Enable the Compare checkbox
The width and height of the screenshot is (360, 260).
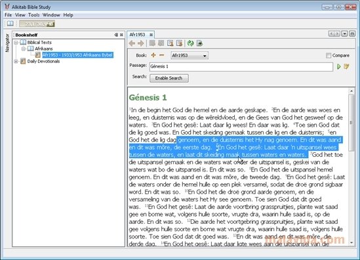click(329, 55)
